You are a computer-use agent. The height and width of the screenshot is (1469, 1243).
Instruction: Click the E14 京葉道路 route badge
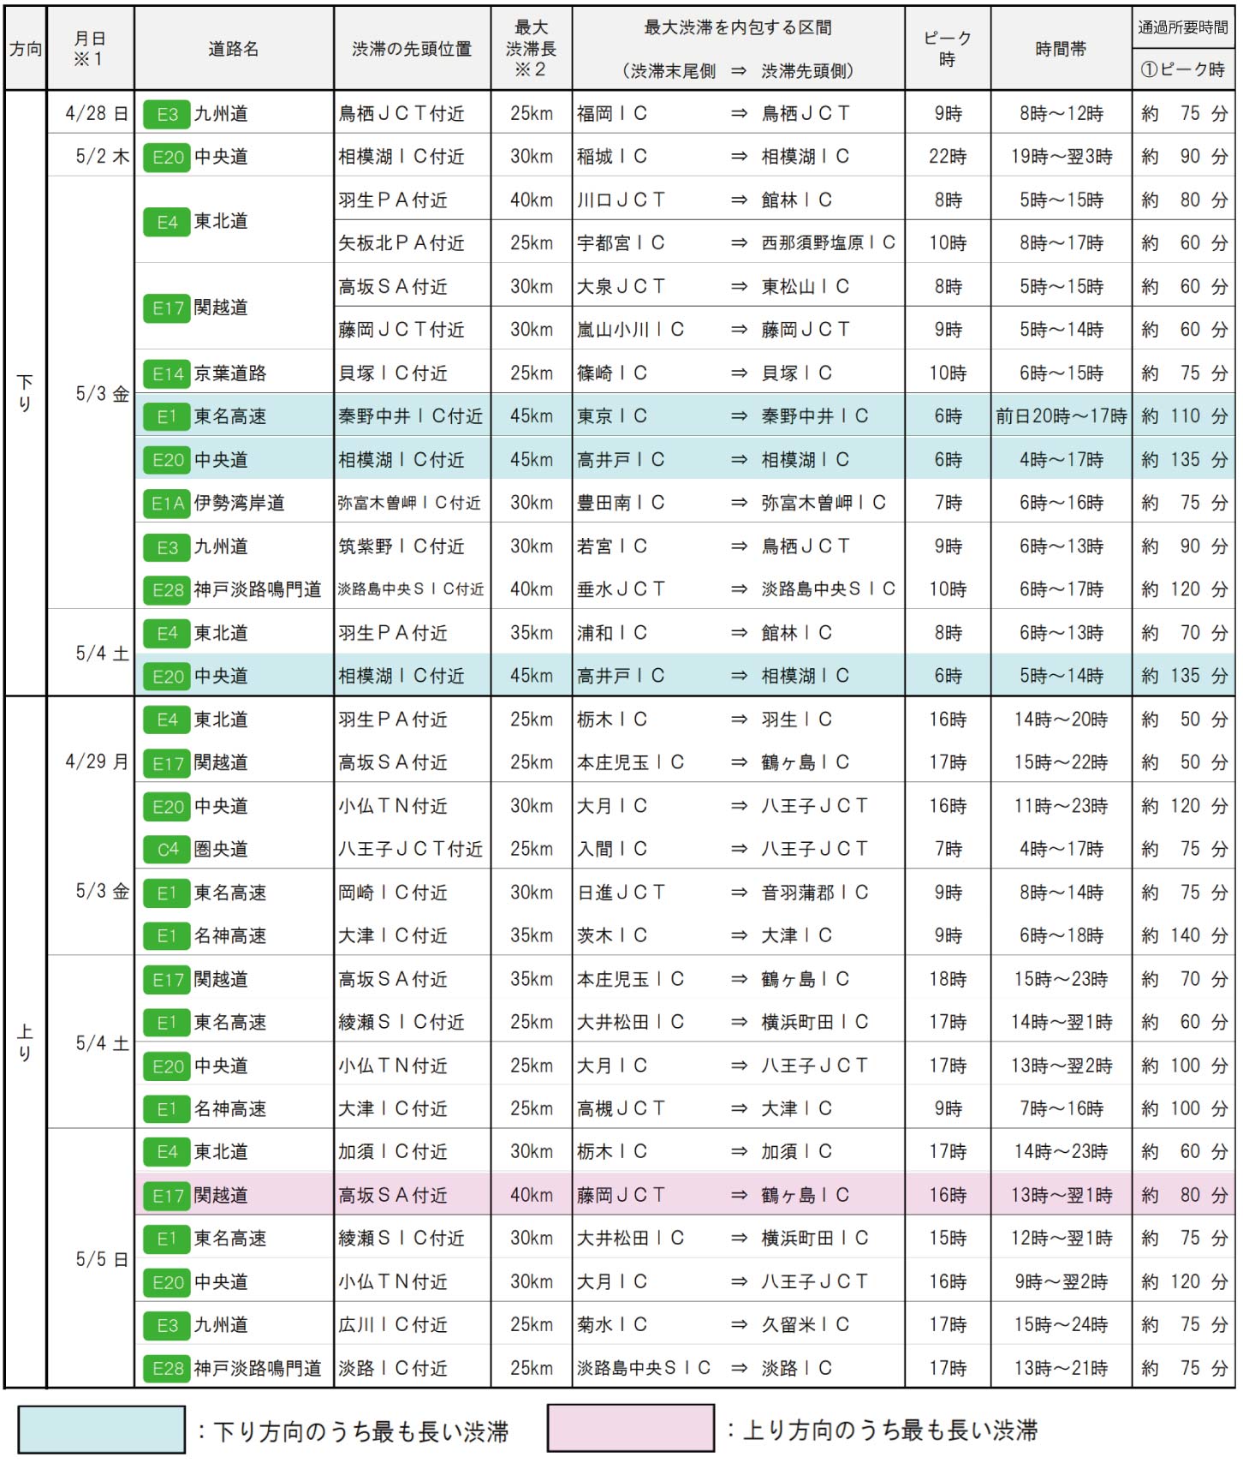point(167,373)
